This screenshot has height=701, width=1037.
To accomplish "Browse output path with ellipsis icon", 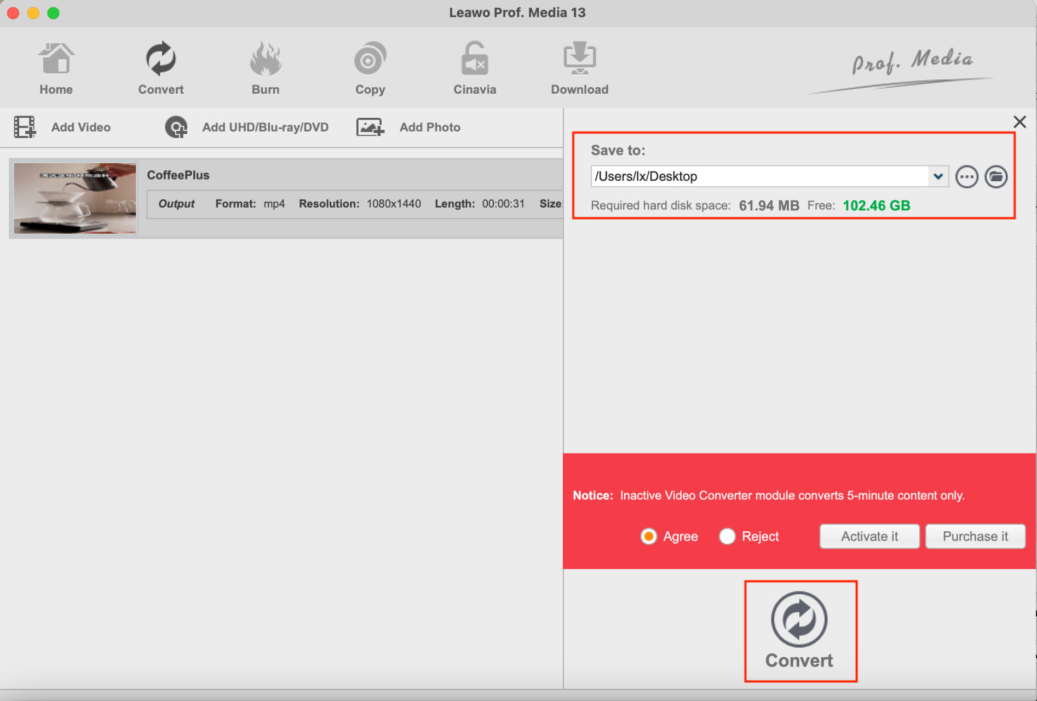I will click(x=967, y=177).
